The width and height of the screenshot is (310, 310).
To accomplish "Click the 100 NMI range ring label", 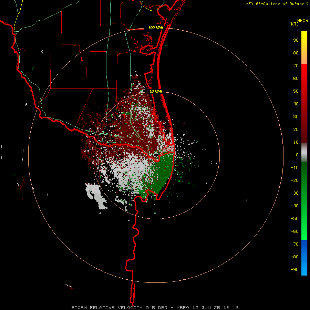I will 156,28.
